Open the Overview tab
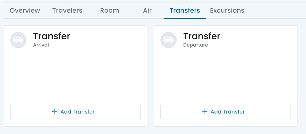 click(25, 10)
